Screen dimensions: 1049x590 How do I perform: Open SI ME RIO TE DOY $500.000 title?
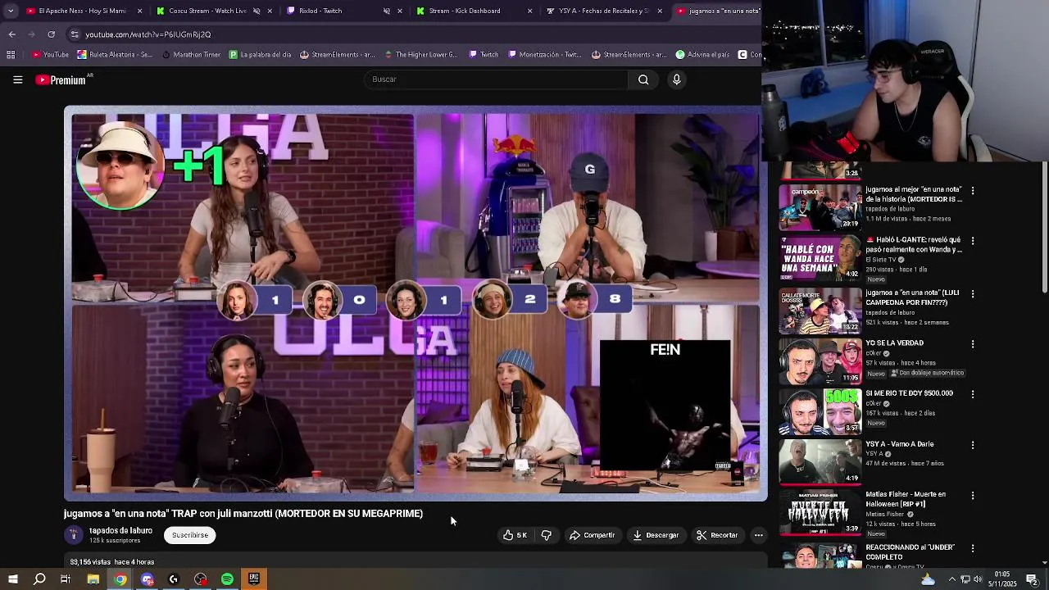click(x=909, y=393)
